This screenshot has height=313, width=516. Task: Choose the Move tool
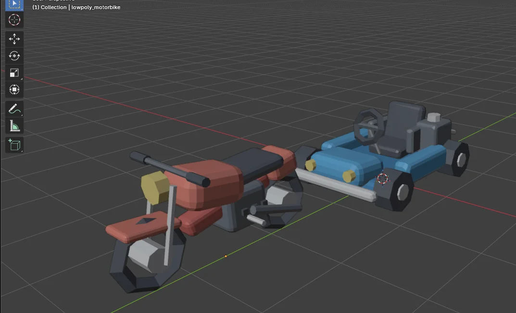click(14, 39)
